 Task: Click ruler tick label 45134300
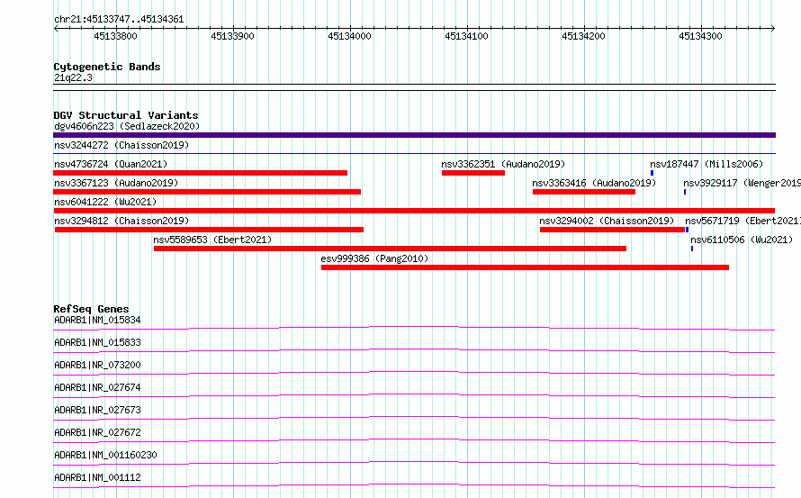(x=700, y=36)
